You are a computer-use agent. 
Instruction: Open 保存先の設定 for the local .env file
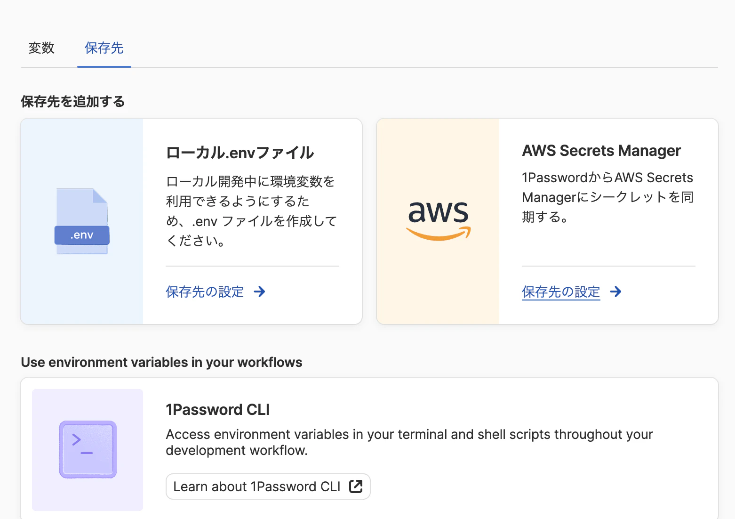(205, 292)
